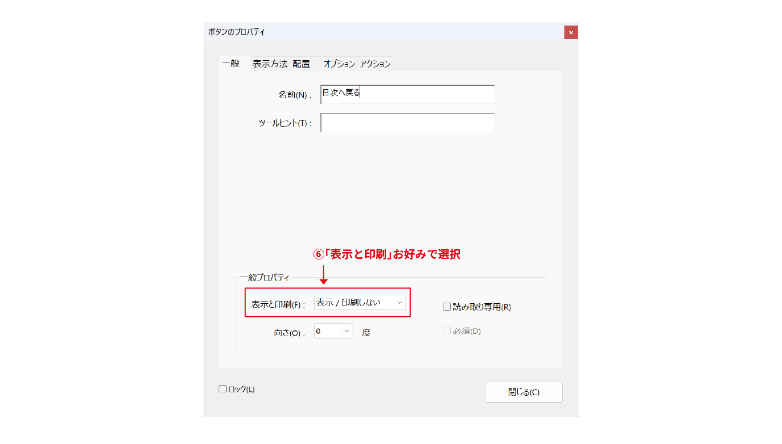This screenshot has width=782, height=444.
Task: Click the 向き(O) label
Action: (x=290, y=333)
